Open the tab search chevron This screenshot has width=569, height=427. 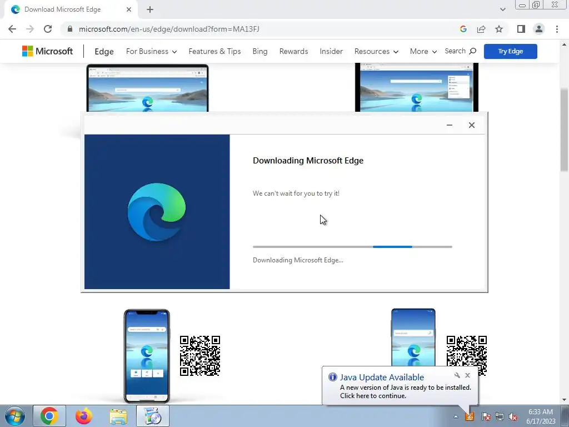[x=502, y=9]
